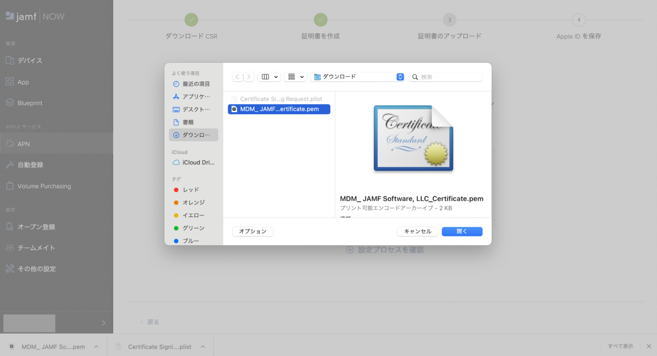This screenshot has height=356, width=657.
Task: Click the 検索 search field
Action: pyautogui.click(x=446, y=77)
